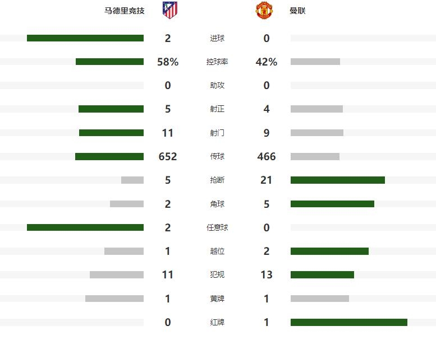The image size is (436, 340).
Task: Open the 马德里竞技 team name
Action: 125,11
